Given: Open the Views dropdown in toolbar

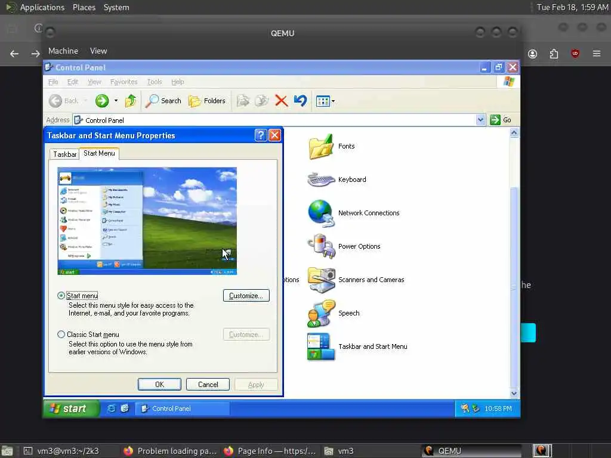Looking at the screenshot, I should point(325,101).
